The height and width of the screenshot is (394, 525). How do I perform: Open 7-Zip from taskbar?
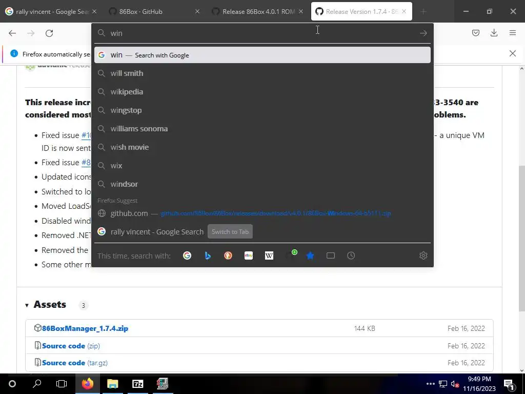[137, 384]
